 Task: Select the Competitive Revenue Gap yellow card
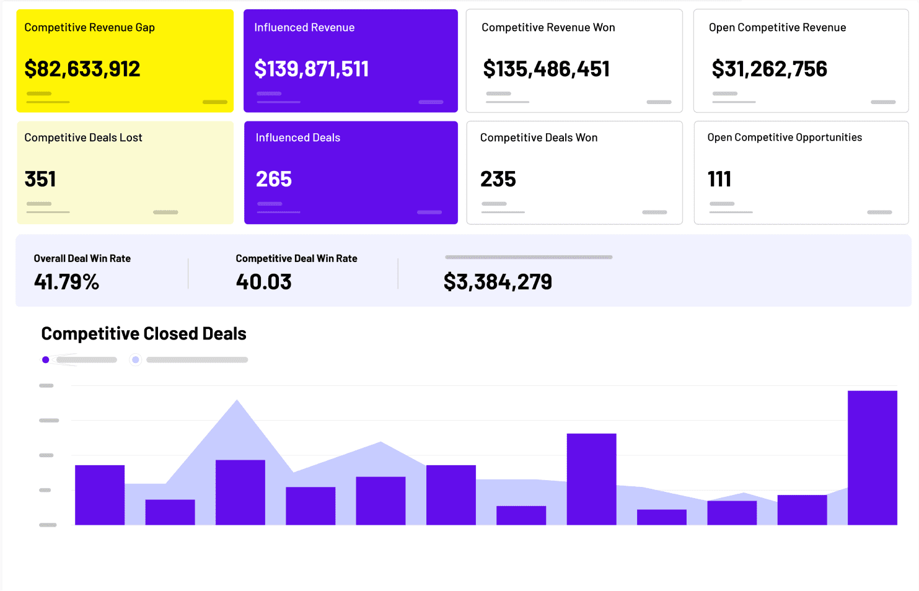pyautogui.click(x=125, y=61)
